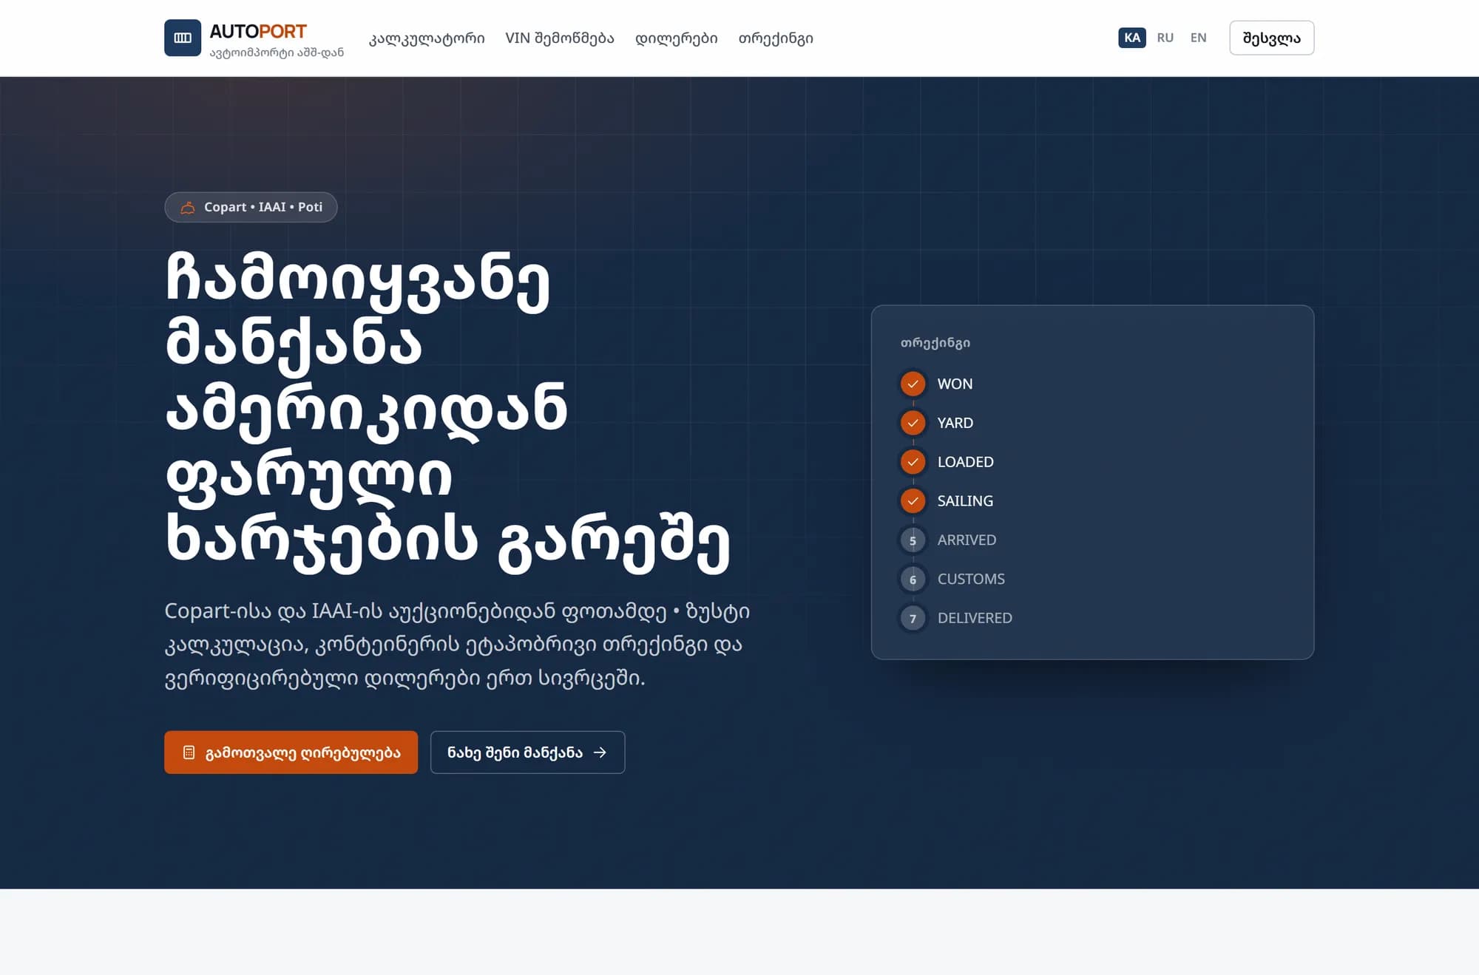The width and height of the screenshot is (1479, 975).
Task: Click the LOADED label text
Action: (965, 462)
